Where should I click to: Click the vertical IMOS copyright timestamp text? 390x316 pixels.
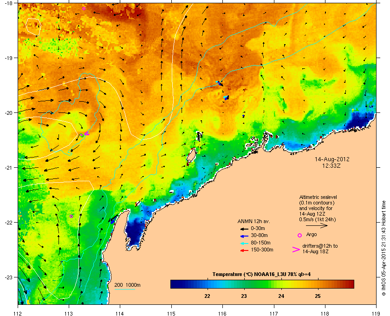pos(383,248)
